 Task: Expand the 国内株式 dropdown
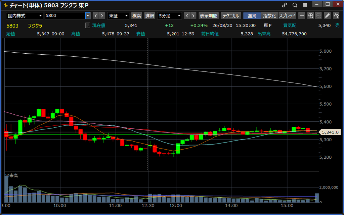[24, 16]
